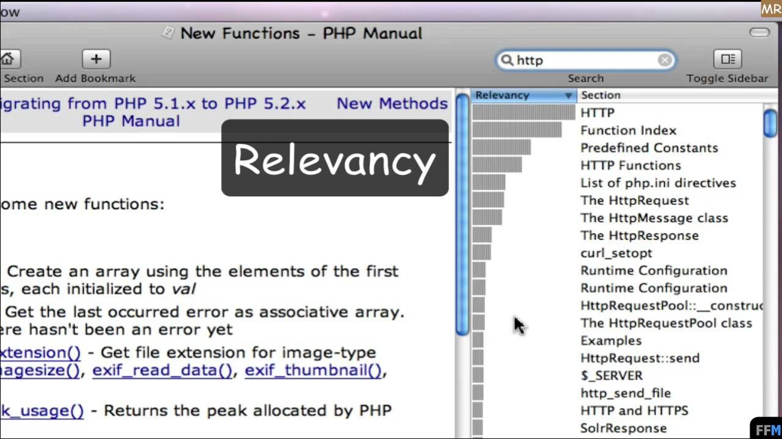Open the New Methods link
Image resolution: width=782 pixels, height=439 pixels.
click(392, 104)
